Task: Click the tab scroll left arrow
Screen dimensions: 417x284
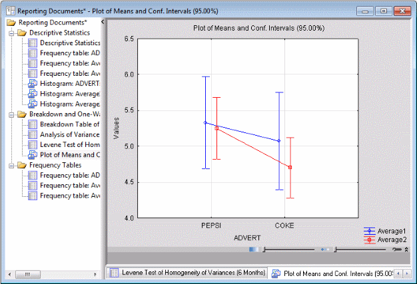Action: [x=398, y=273]
